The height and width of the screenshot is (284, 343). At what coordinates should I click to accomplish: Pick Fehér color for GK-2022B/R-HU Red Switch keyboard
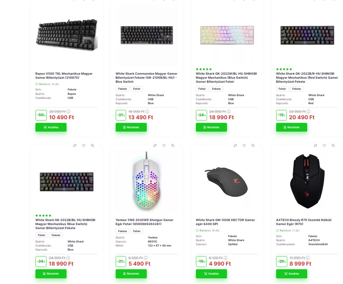(282, 89)
